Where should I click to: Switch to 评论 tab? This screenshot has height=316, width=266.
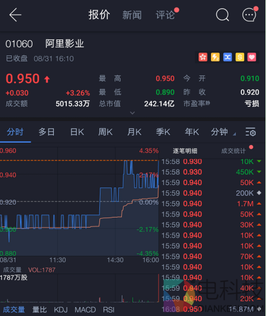(166, 15)
